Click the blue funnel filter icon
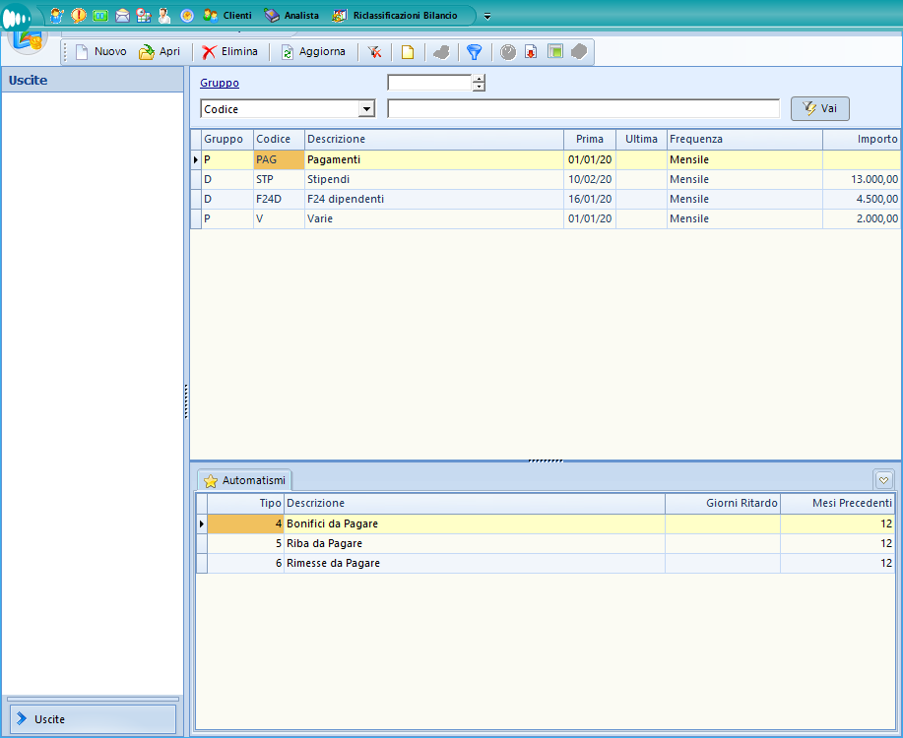Screen dimensions: 903x738 (474, 52)
